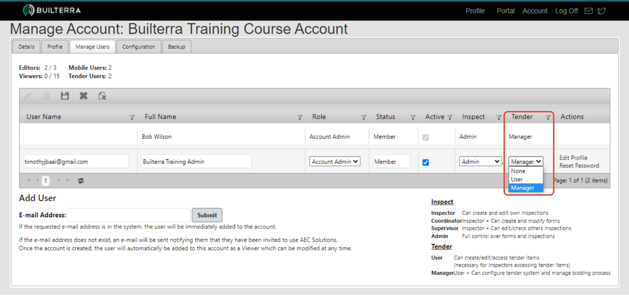Open the Tender column filter icon
Screen dimensions: 629x295
pyautogui.click(x=548, y=117)
